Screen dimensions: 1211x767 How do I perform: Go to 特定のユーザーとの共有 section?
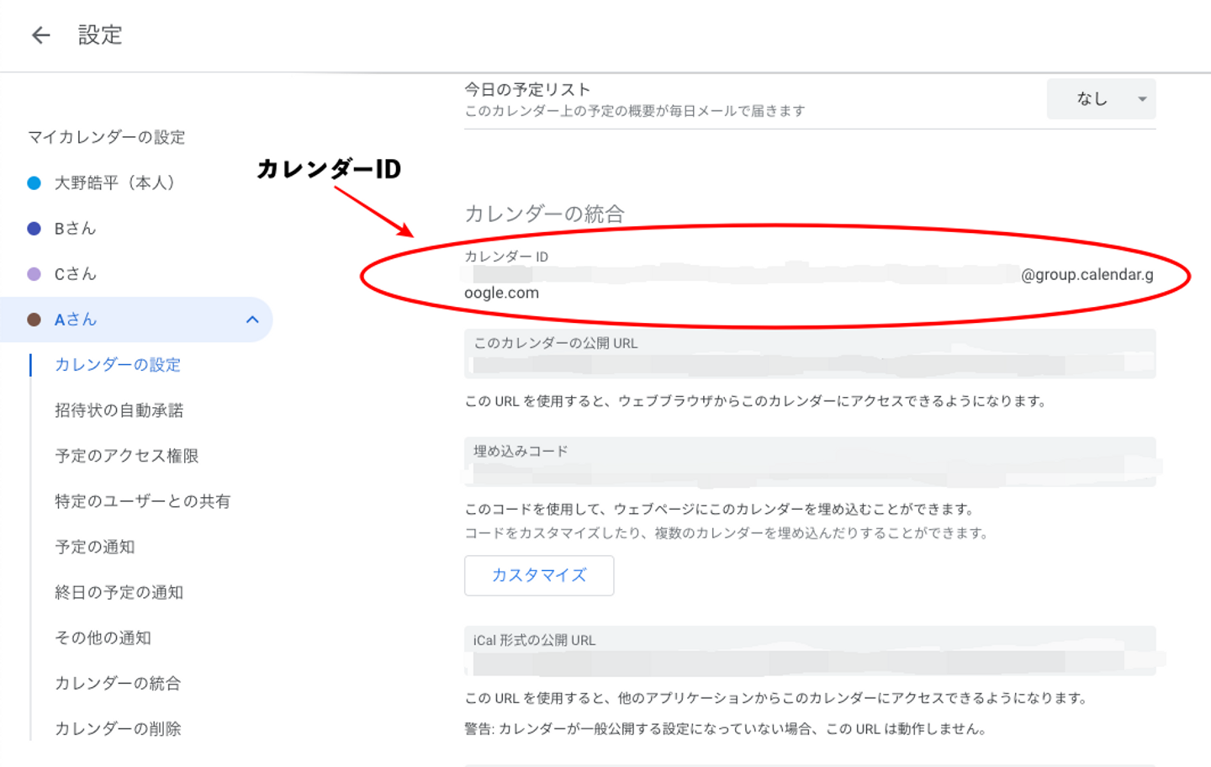tap(142, 501)
